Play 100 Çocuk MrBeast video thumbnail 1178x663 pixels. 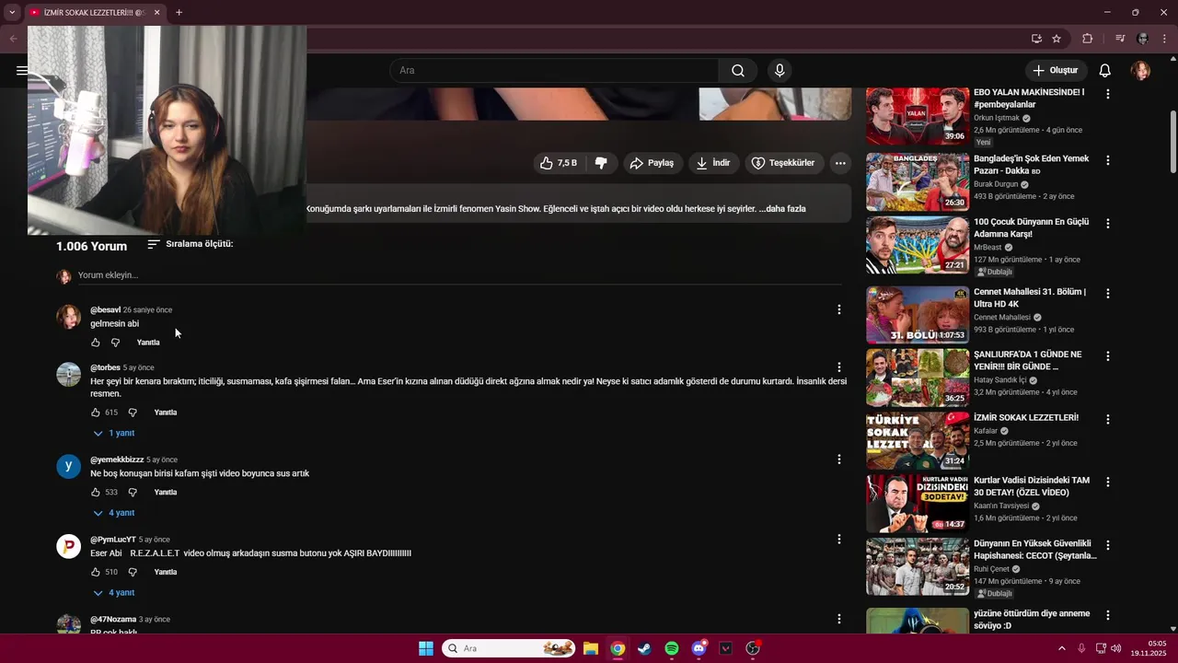918,246
